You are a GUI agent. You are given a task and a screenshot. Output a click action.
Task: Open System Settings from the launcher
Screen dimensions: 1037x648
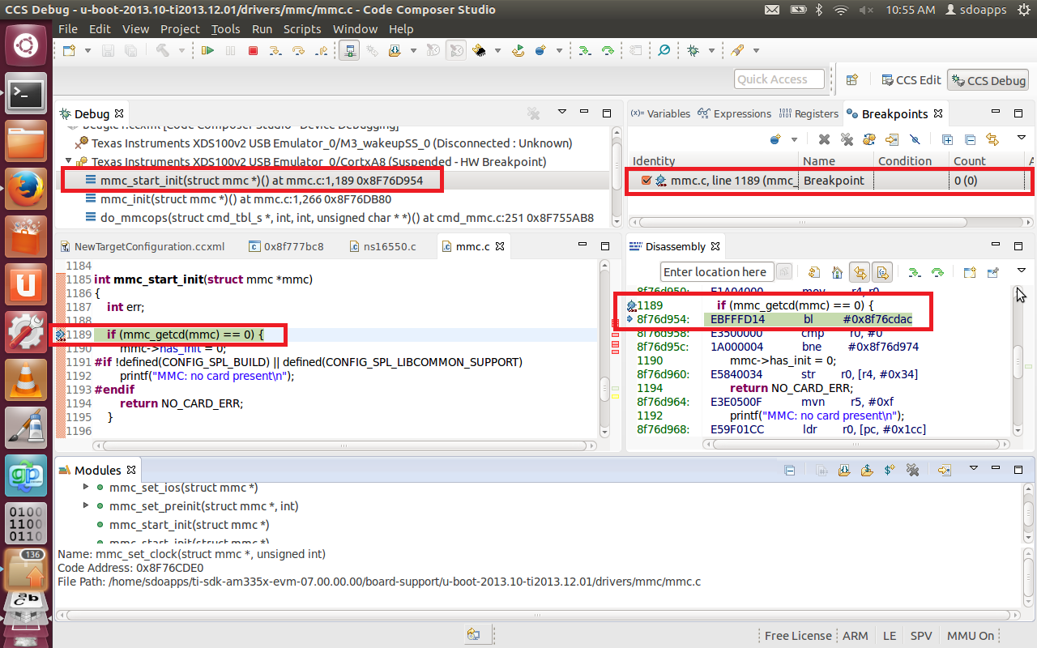tap(26, 332)
